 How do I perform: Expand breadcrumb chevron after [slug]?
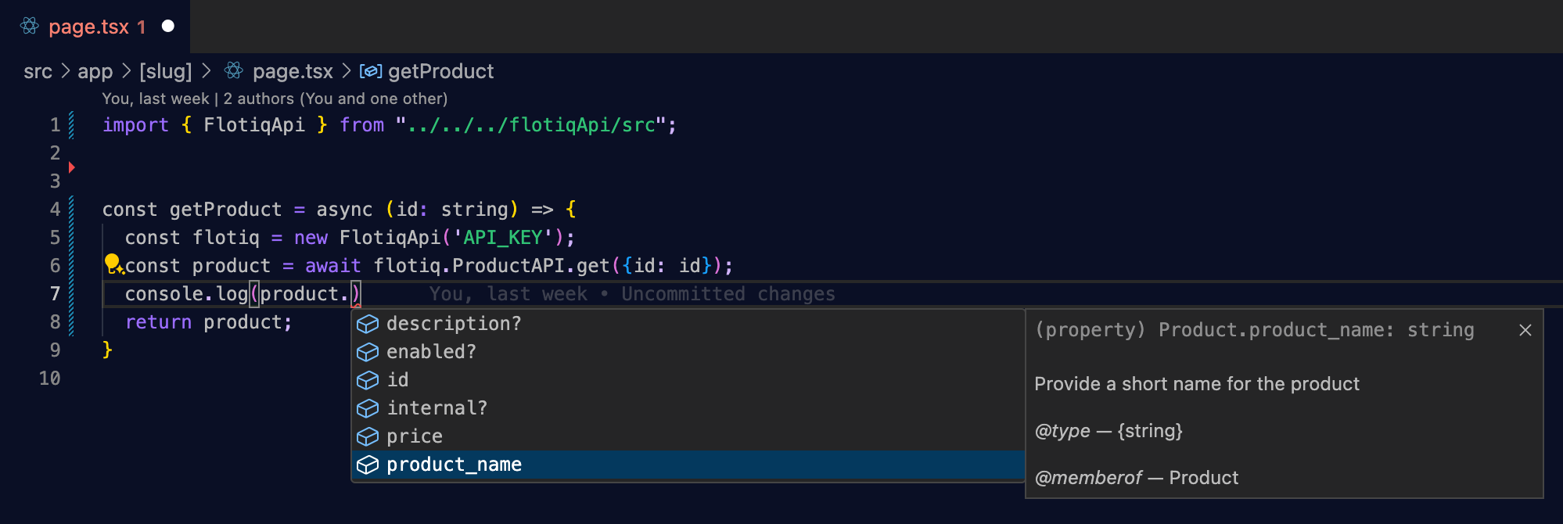point(206,71)
